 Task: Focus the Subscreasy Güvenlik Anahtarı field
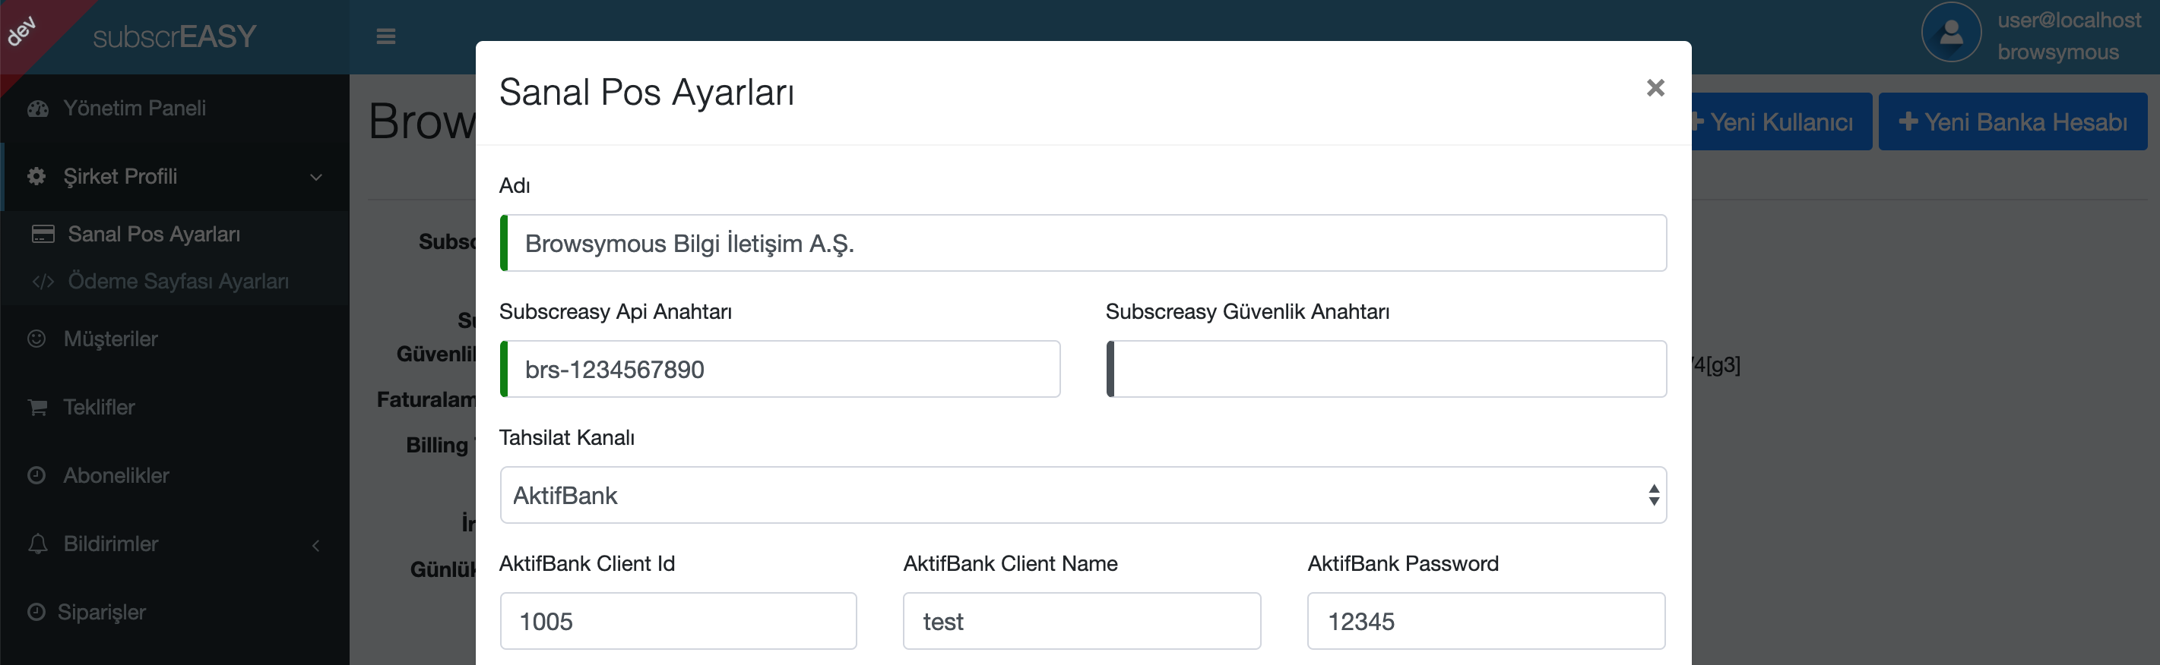pyautogui.click(x=1386, y=368)
